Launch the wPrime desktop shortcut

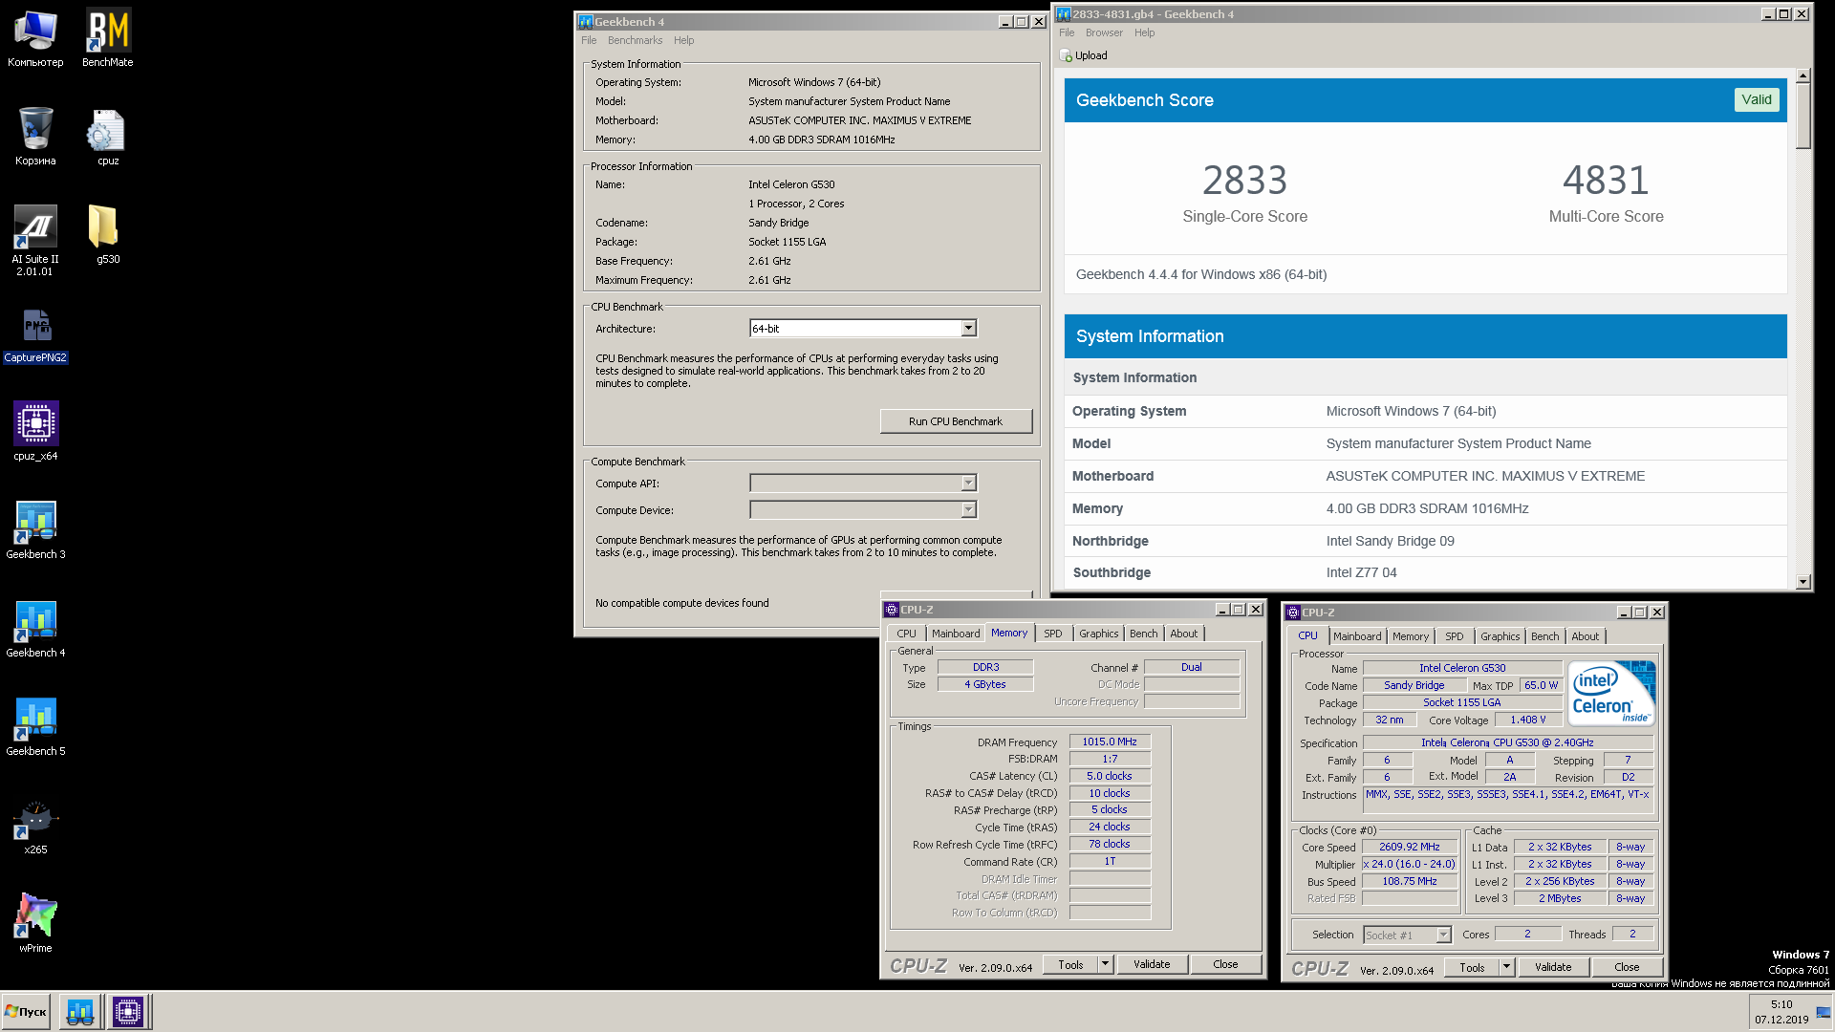[35, 924]
